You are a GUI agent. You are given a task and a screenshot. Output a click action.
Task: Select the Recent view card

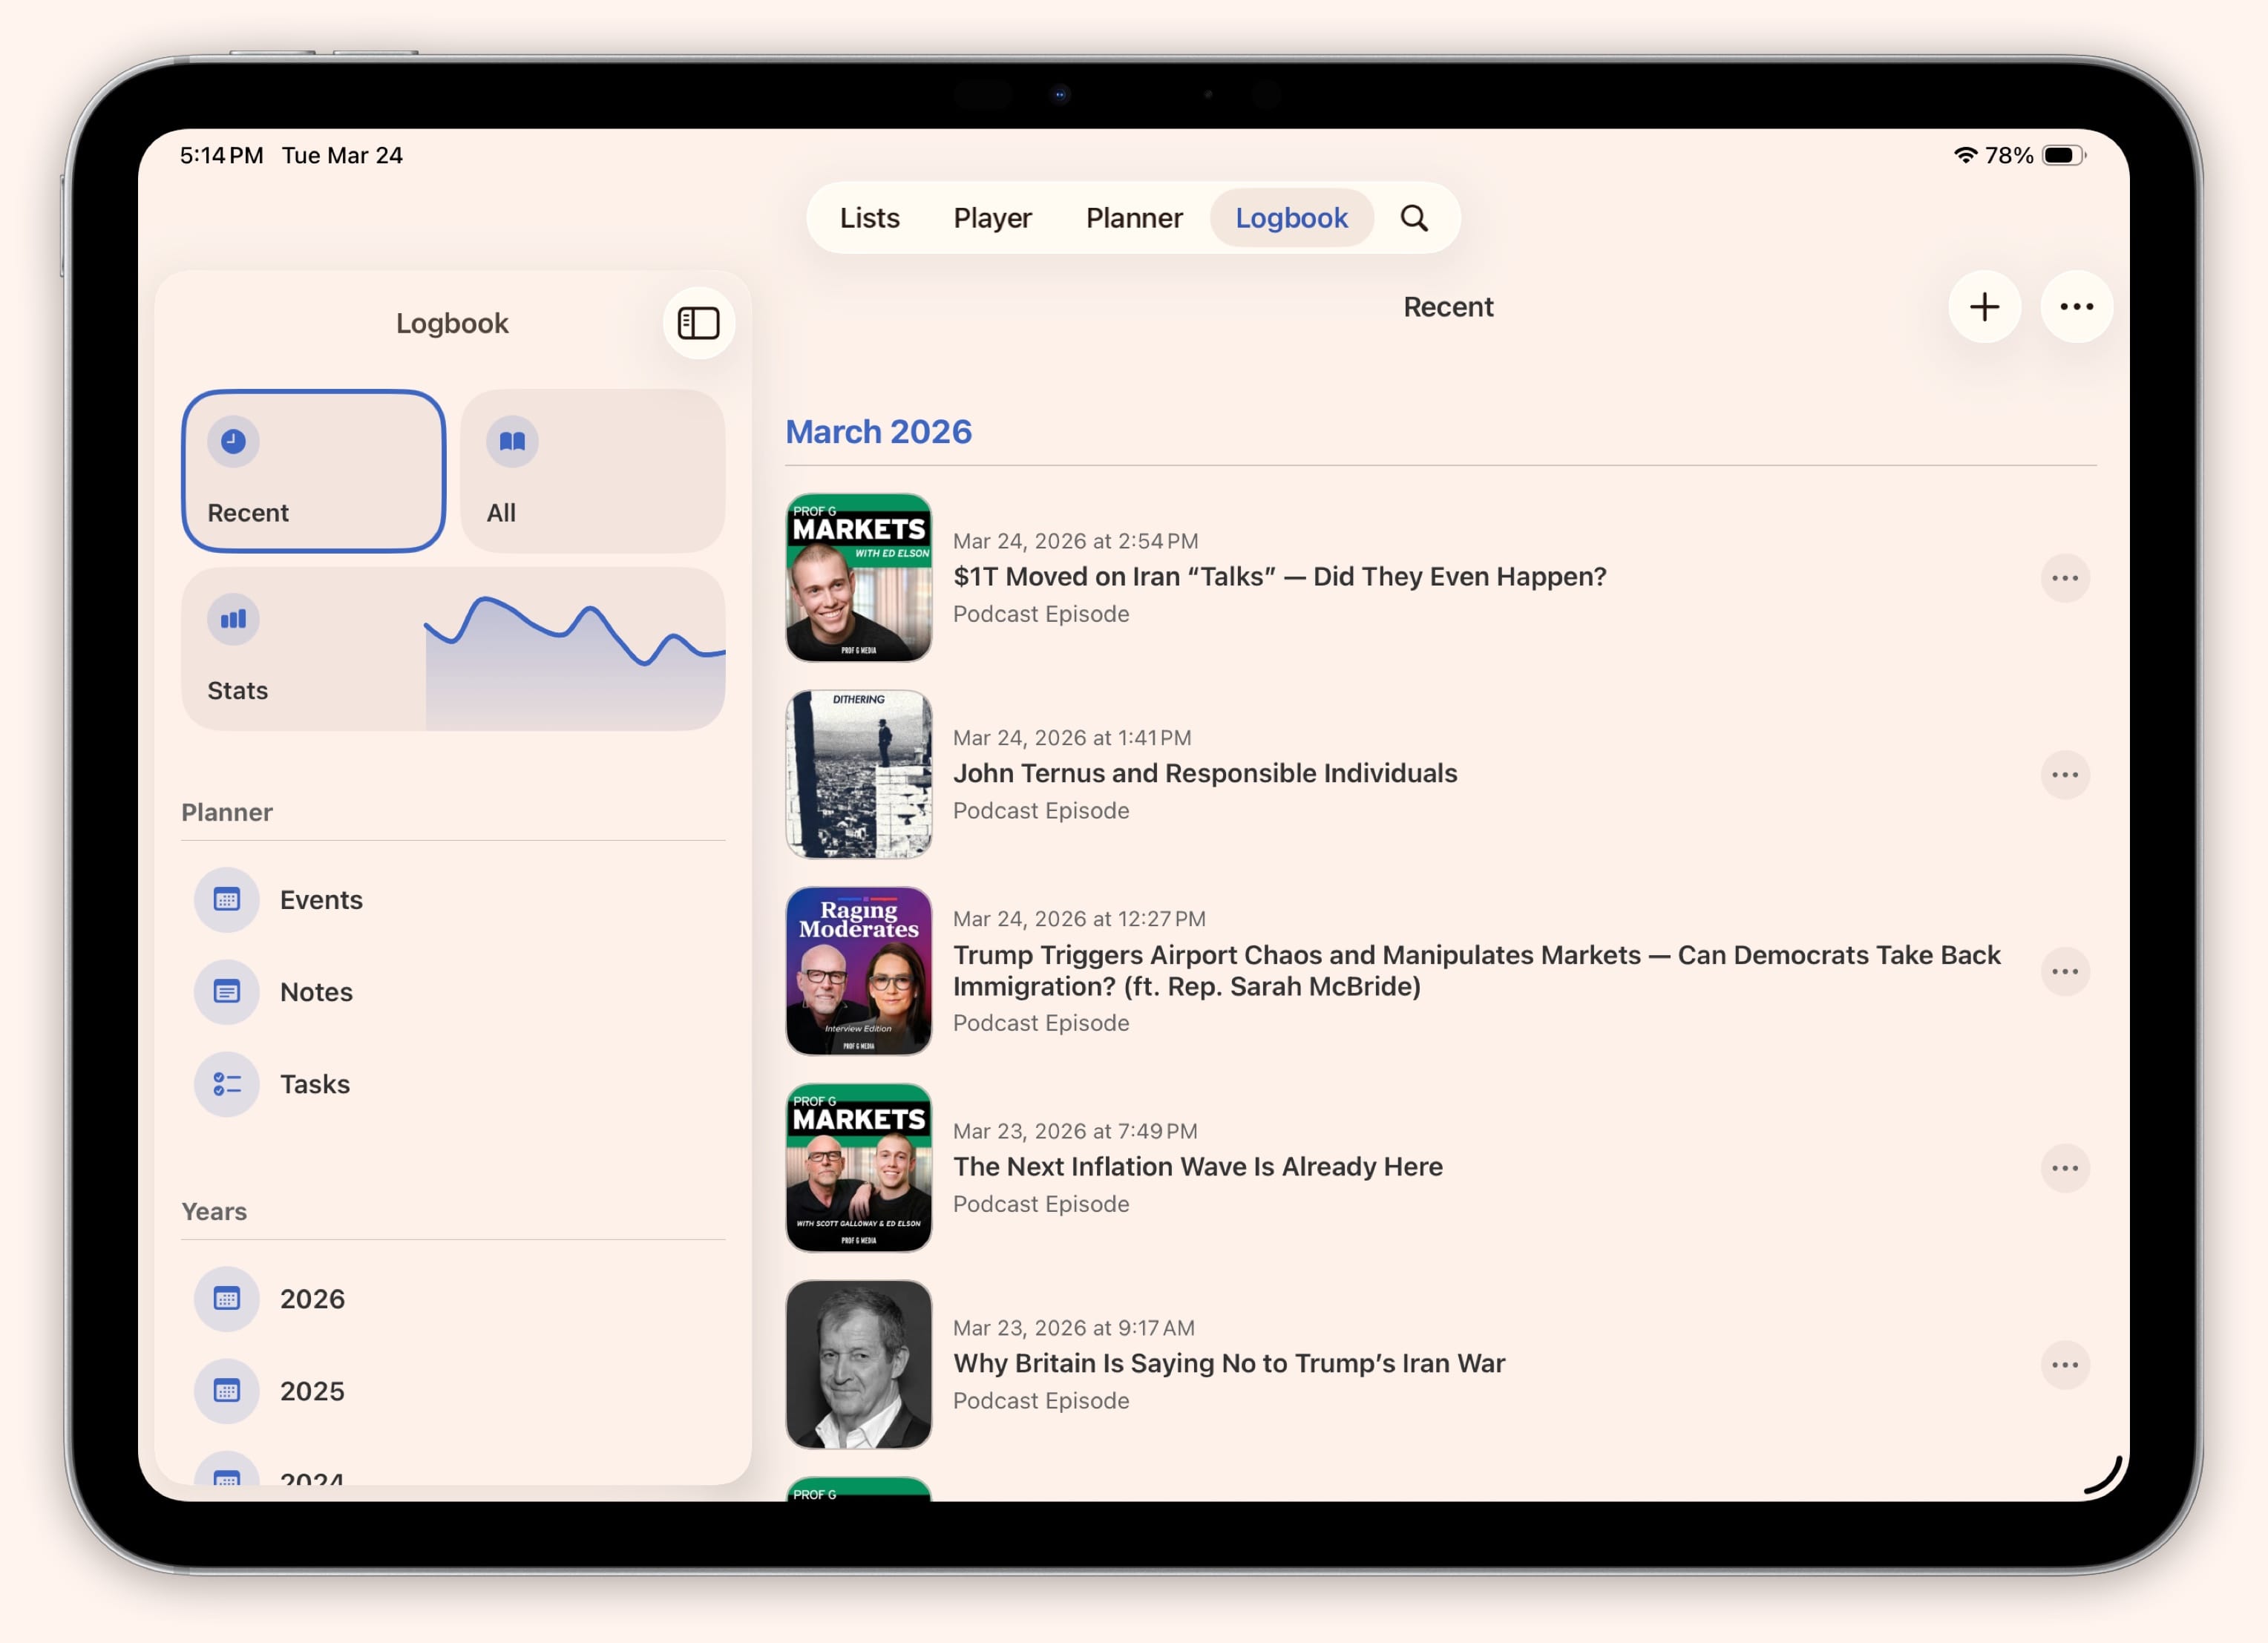pyautogui.click(x=314, y=471)
